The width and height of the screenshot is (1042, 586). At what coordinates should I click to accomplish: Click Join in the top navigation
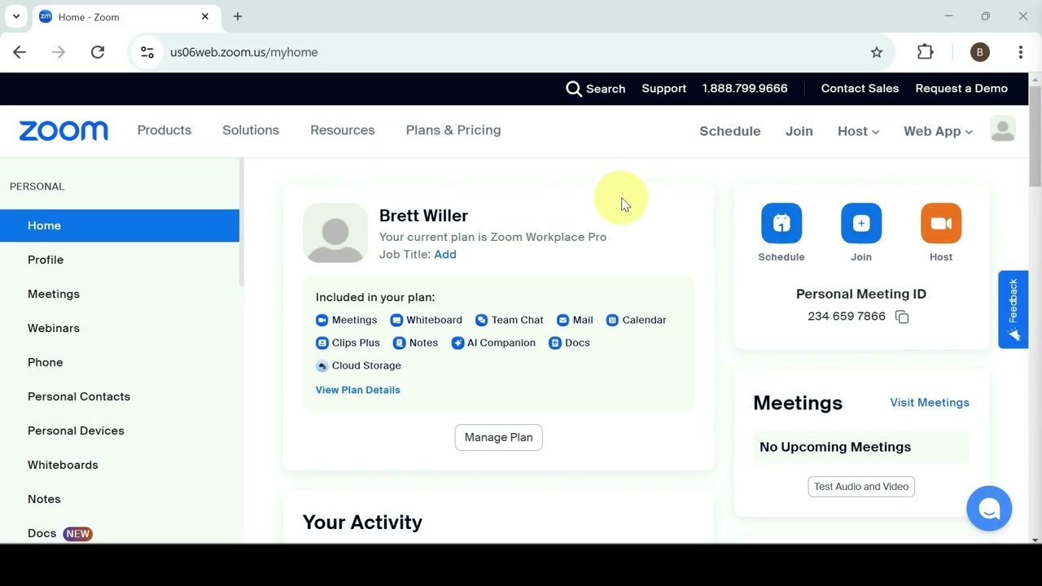(x=799, y=131)
